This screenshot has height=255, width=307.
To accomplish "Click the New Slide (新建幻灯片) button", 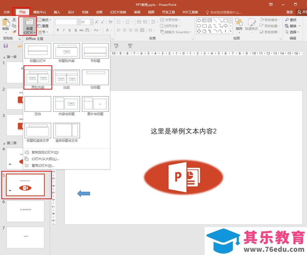I will coord(29,26).
